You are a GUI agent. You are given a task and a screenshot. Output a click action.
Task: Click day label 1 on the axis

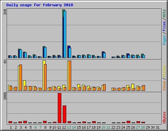pos(11,127)
